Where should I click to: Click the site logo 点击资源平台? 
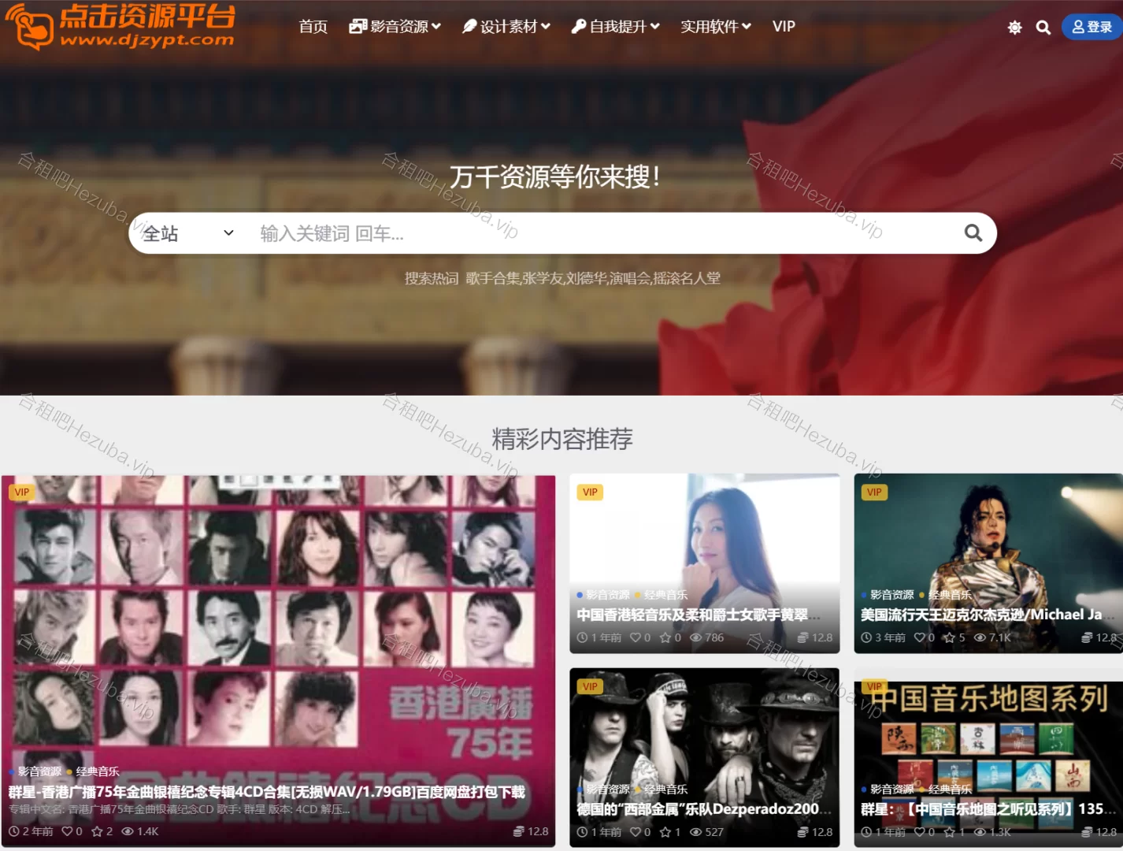click(x=120, y=26)
